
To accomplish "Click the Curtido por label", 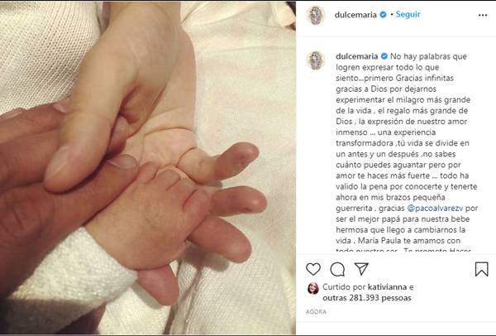I will [344, 287].
